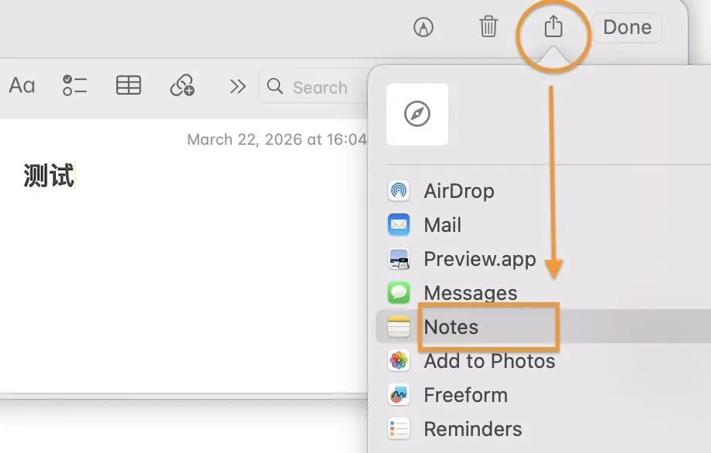Click the Preview app icon
The width and height of the screenshot is (711, 453).
[399, 259]
